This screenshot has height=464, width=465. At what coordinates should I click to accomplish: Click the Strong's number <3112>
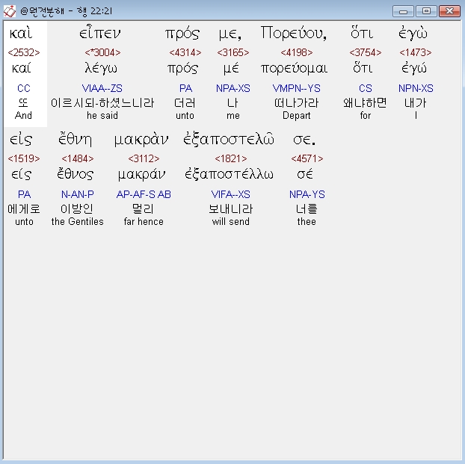pos(144,158)
